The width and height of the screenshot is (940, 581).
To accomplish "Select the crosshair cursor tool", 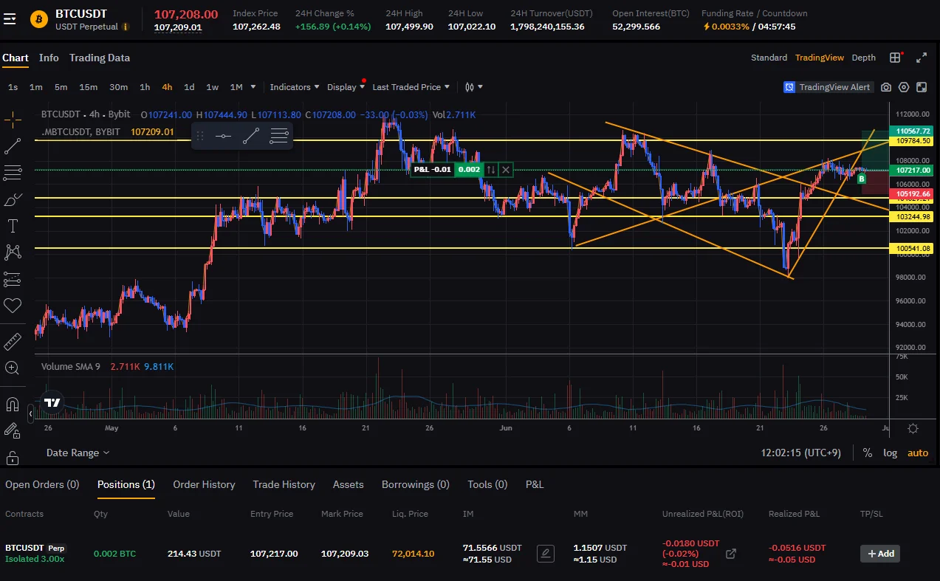I will [13, 119].
